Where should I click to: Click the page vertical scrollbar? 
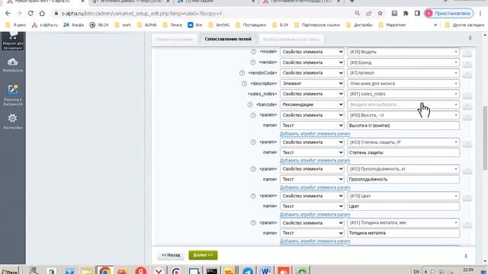[485, 139]
